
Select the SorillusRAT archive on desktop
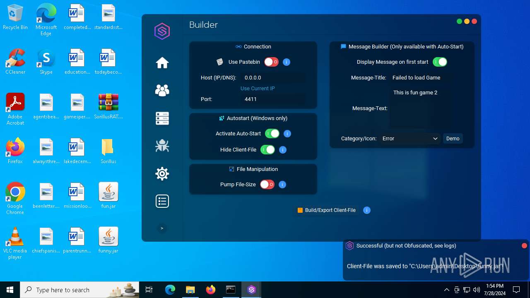(x=108, y=107)
